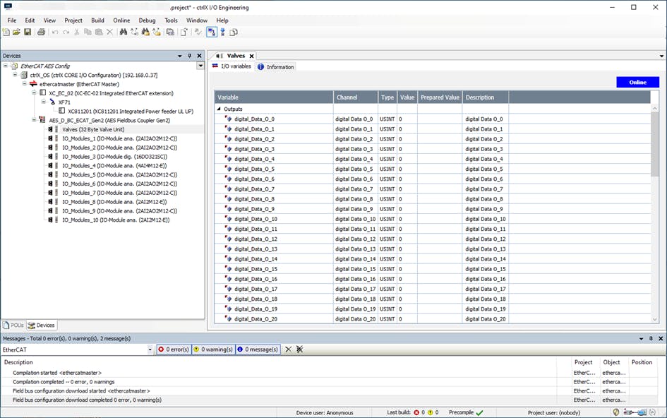Click the Paste clipboard icon

click(x=99, y=32)
